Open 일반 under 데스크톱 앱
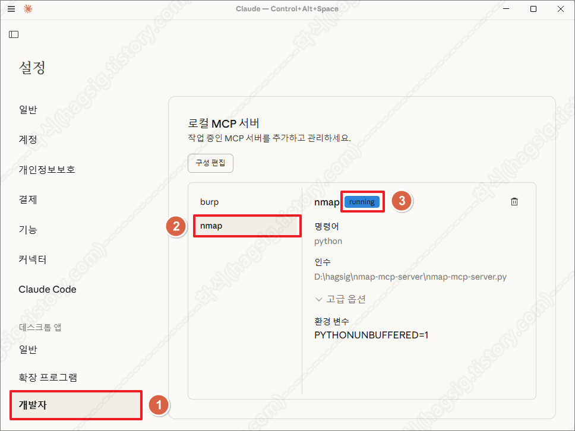 [28, 349]
